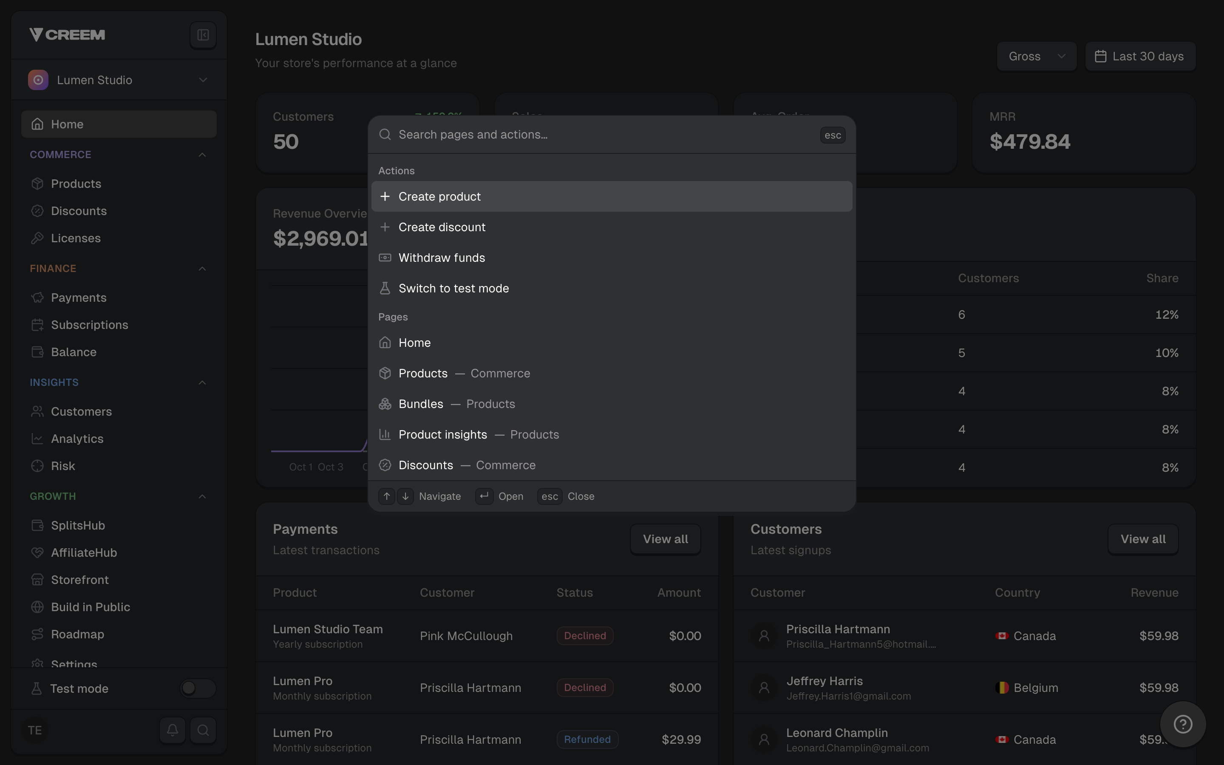Toggle the Test mode switch
This screenshot has height=765, width=1224.
[198, 688]
